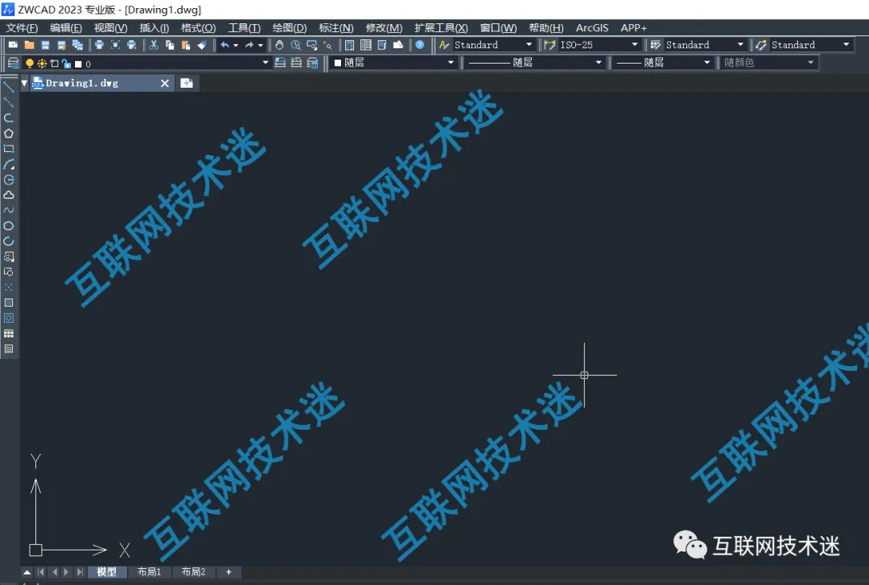The width and height of the screenshot is (869, 585).
Task: Open the Redo history dropdown arrow
Action: point(261,45)
